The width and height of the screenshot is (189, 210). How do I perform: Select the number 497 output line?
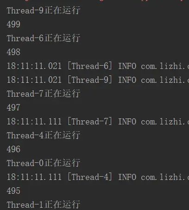[x=13, y=107]
